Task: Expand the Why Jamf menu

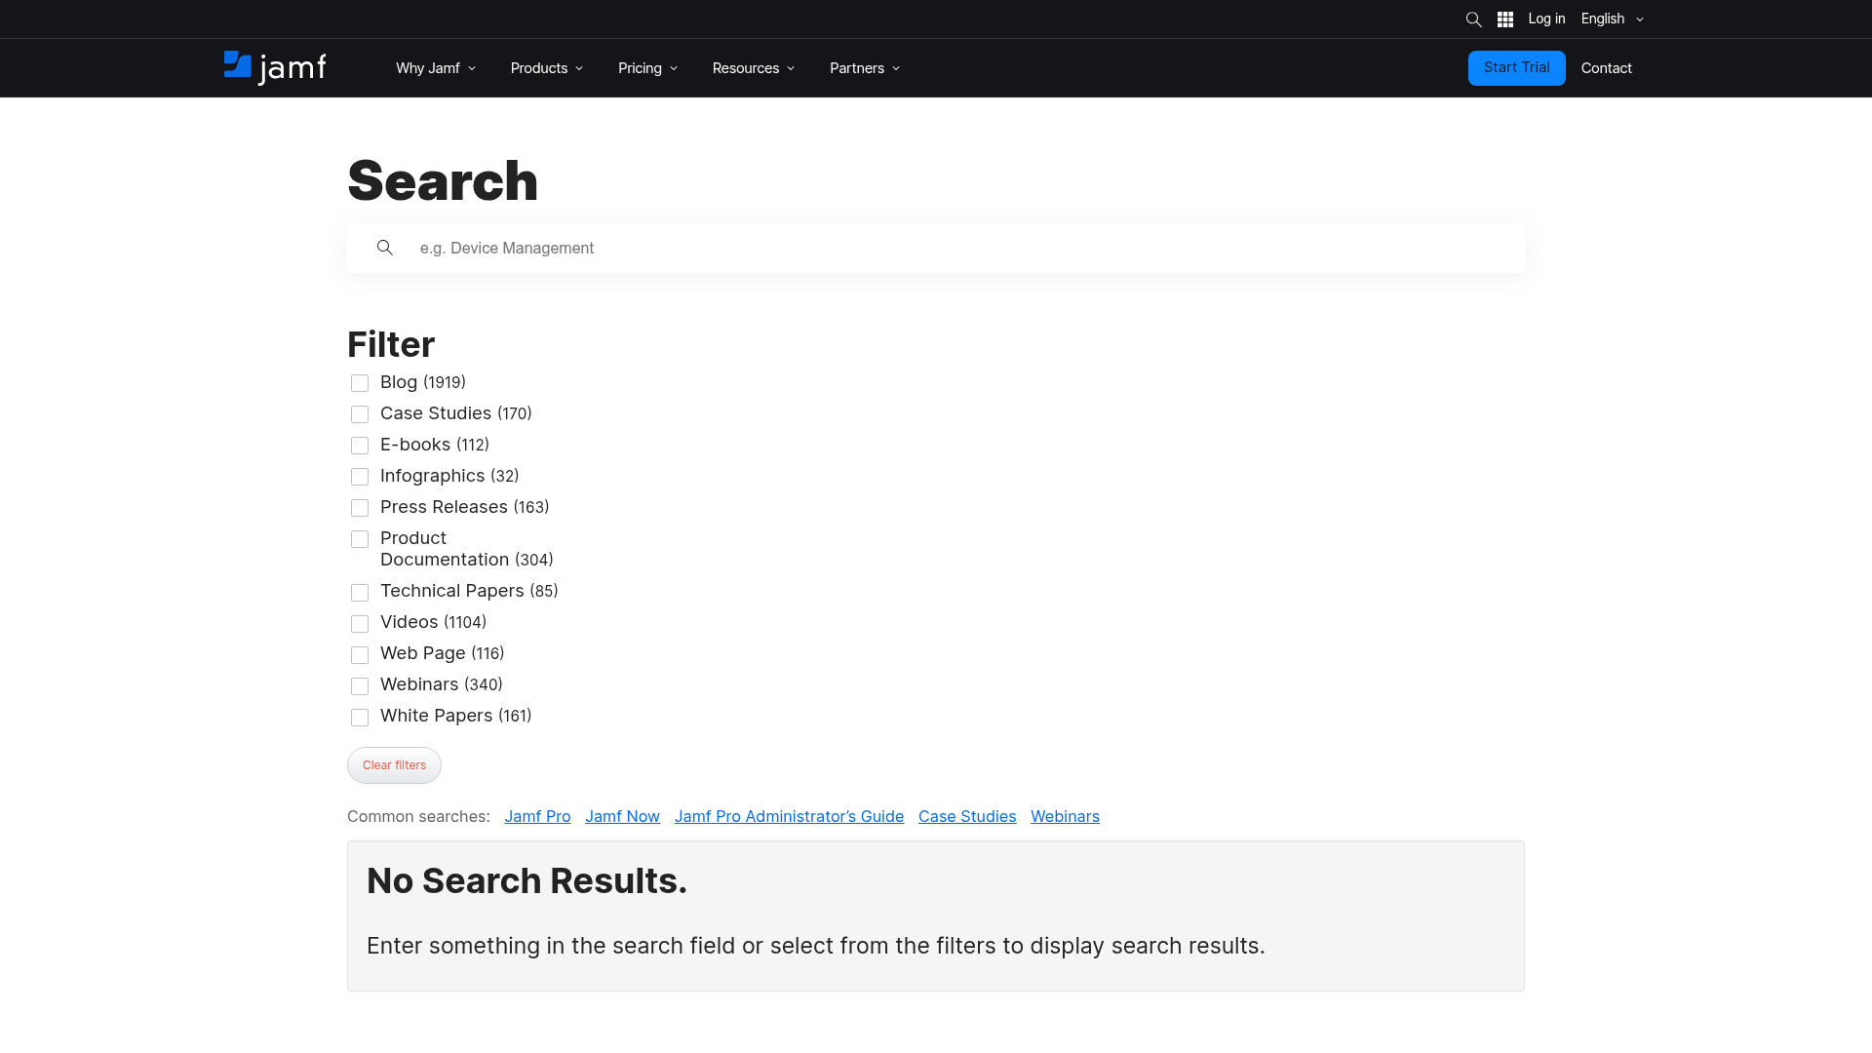Action: coord(436,68)
